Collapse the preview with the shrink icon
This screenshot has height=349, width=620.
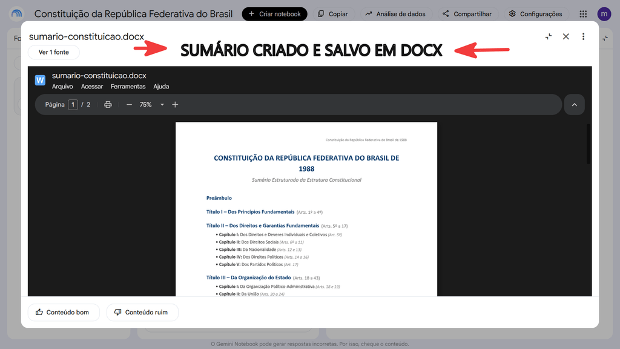click(x=549, y=36)
